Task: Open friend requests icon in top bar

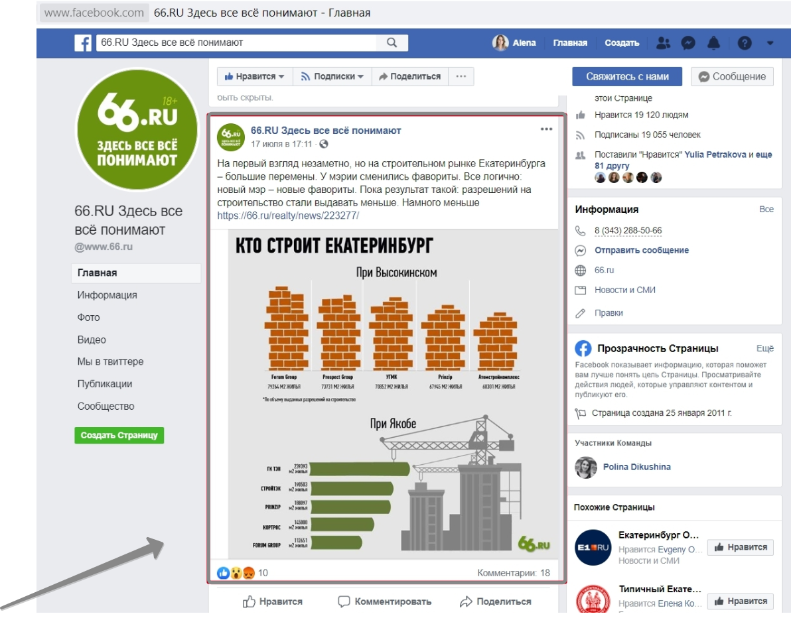Action: [663, 43]
